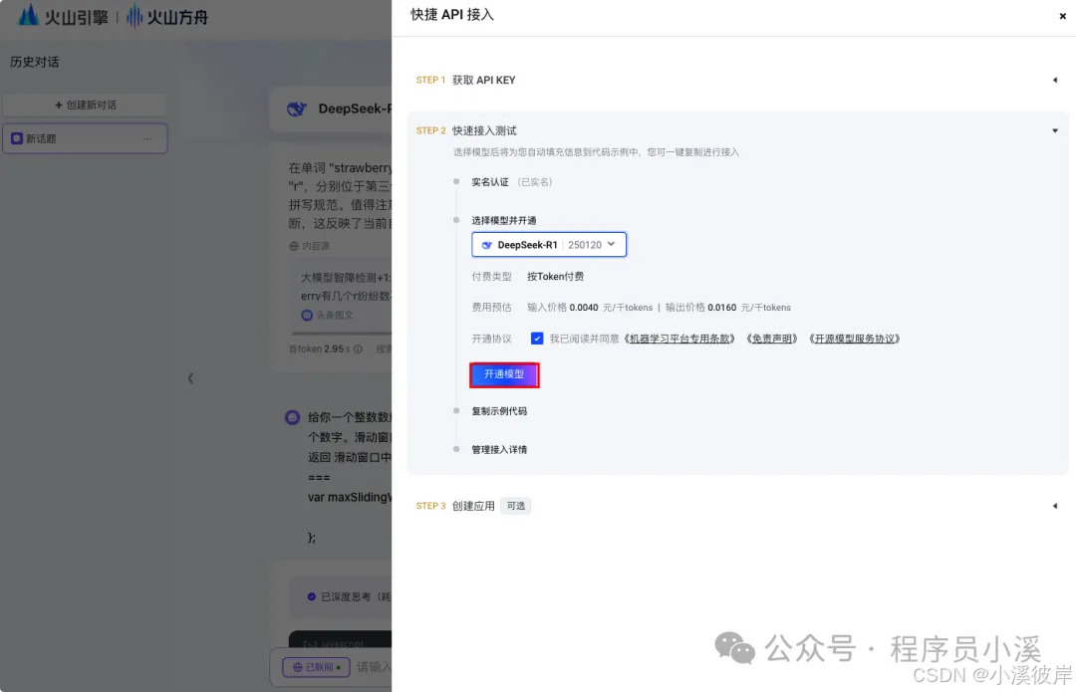Click the 开通模型 button
The height and width of the screenshot is (692, 1076).
504,374
